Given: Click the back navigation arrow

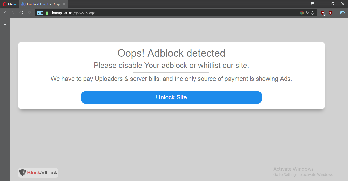Looking at the screenshot, I should click(x=5, y=12).
